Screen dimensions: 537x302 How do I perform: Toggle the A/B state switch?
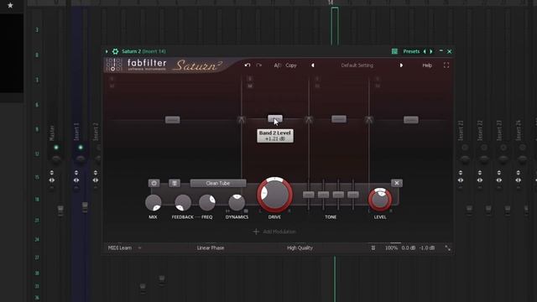(x=277, y=65)
